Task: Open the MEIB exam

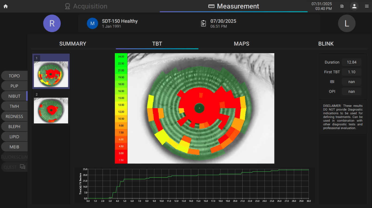Action: pos(14,147)
